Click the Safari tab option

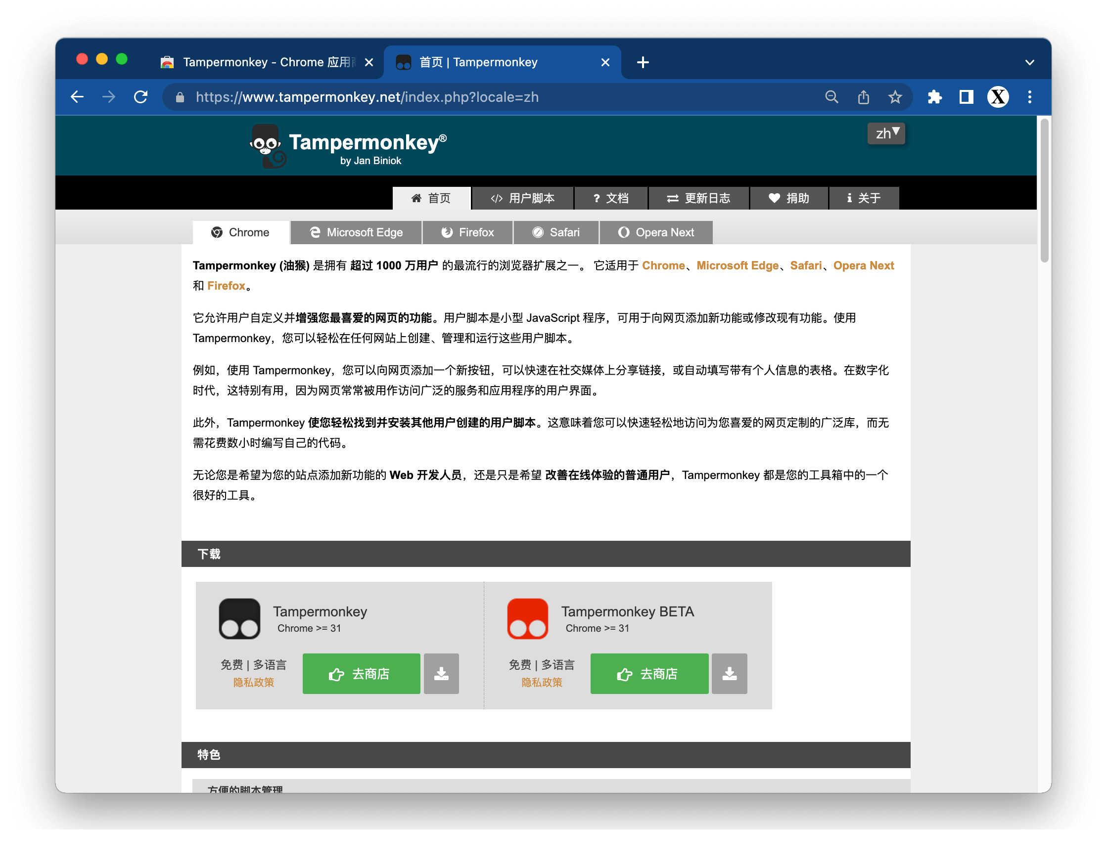coord(555,233)
